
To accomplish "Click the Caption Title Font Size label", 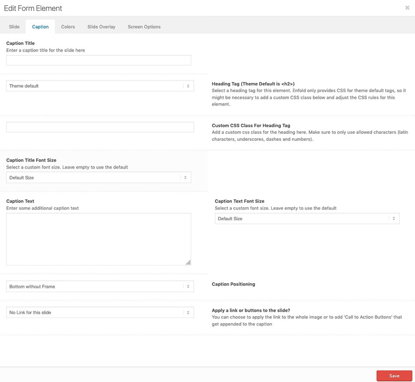I will (x=31, y=160).
